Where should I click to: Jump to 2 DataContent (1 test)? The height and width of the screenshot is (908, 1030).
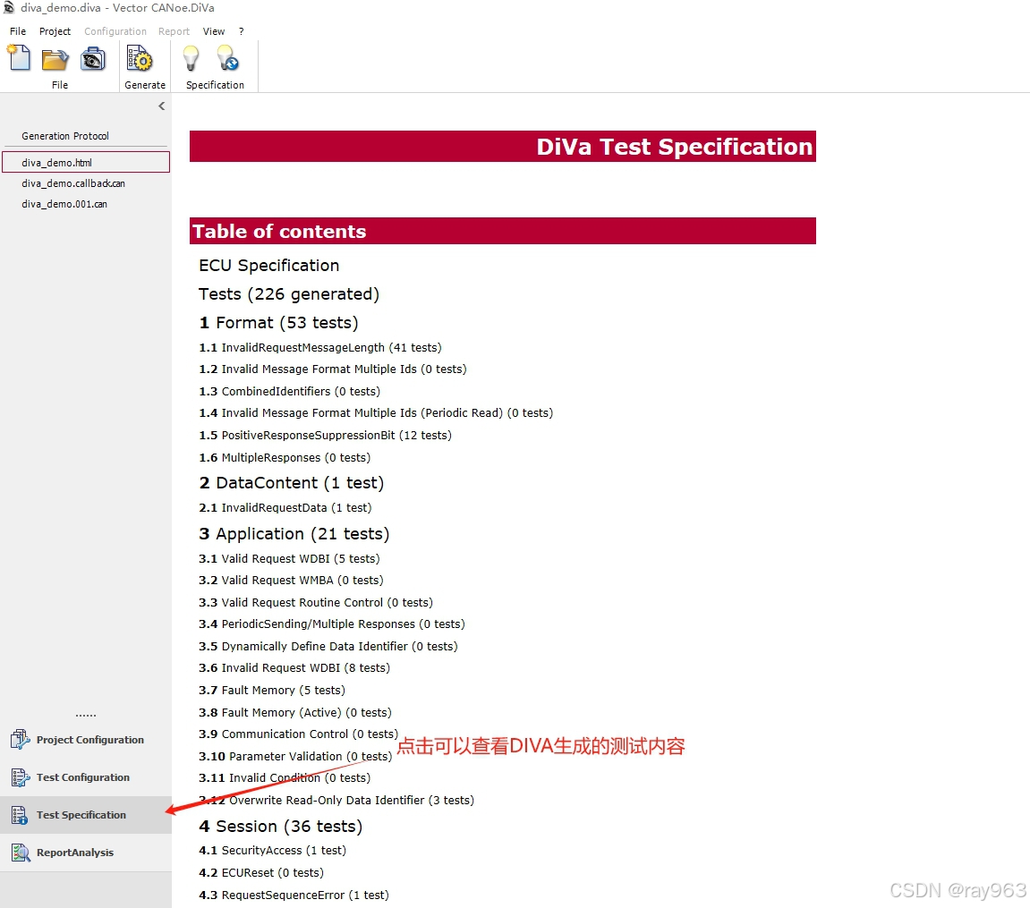(291, 482)
